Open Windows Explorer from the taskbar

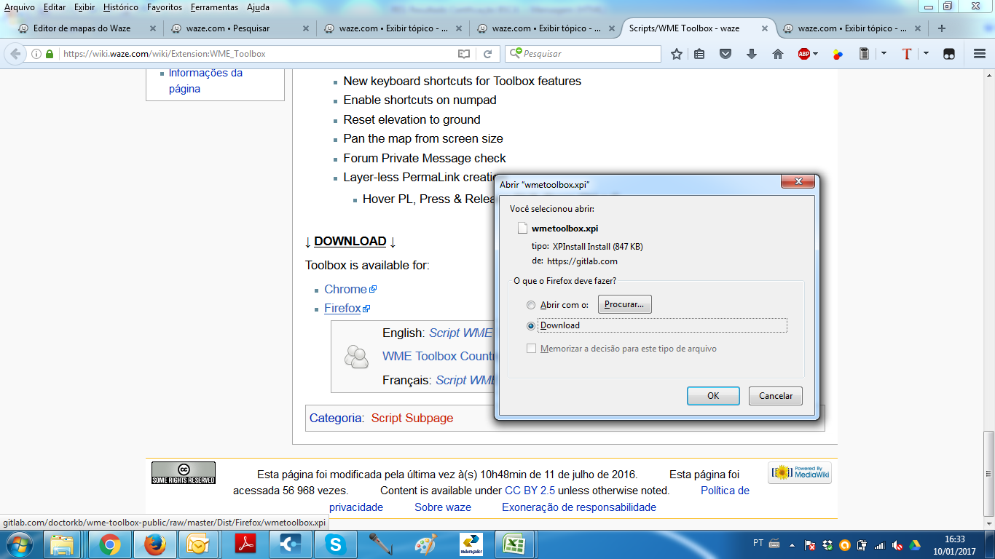(x=63, y=544)
